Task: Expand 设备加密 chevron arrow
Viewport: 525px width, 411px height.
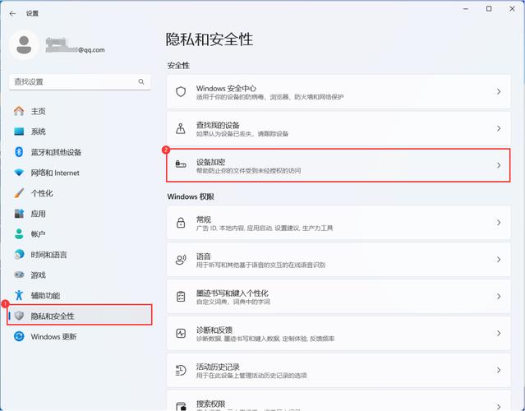Action: pyautogui.click(x=499, y=165)
